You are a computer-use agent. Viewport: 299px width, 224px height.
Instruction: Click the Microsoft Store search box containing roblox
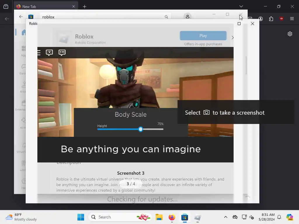coord(105,17)
